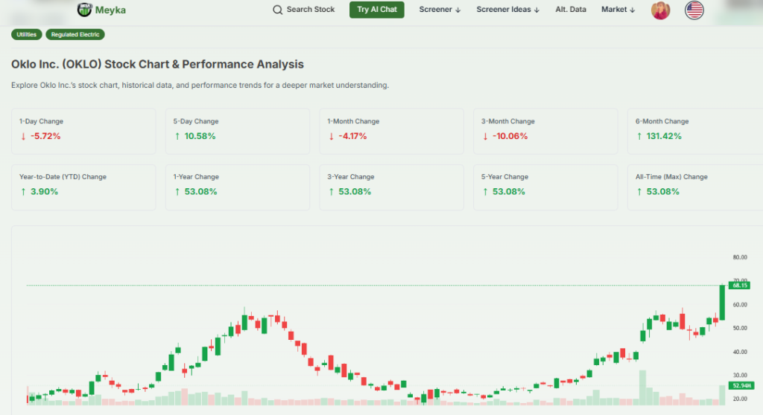Click the 5-Year Change up arrow

click(485, 192)
